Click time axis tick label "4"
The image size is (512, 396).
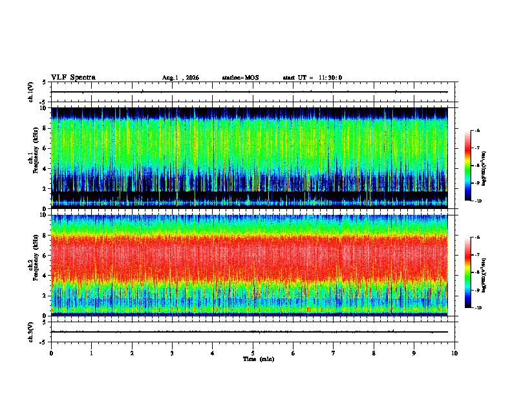[x=213, y=353]
